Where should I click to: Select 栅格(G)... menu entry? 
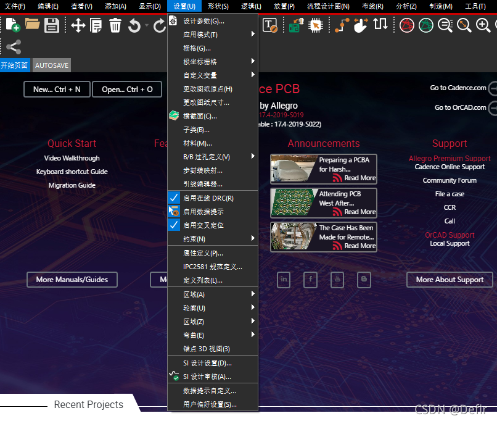213,48
